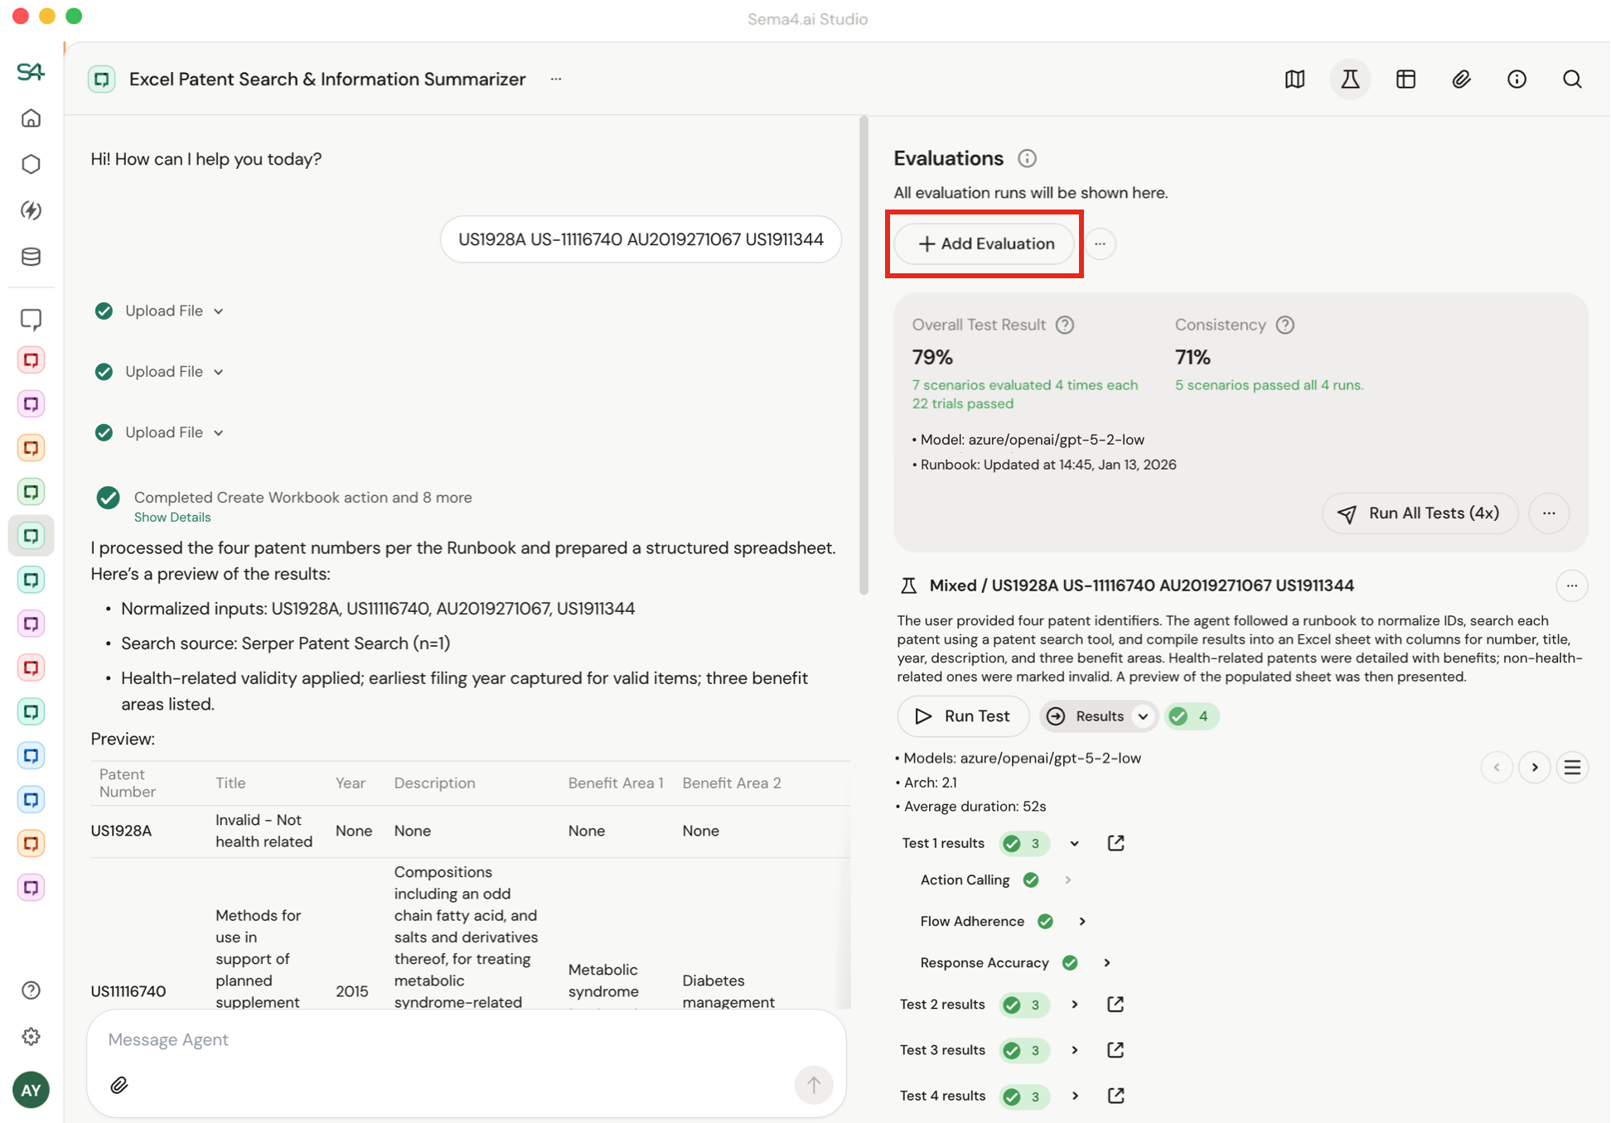1611x1123 pixels.
Task: Click the flask Evaluations icon
Action: 1350,80
